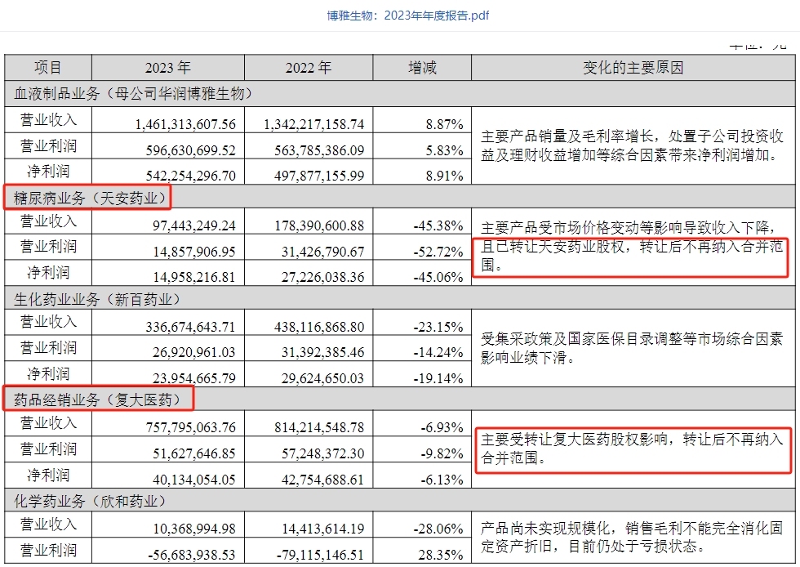Screen dimensions: 800x567
Task: Click the value 31,392,385.46
Action: point(322,352)
